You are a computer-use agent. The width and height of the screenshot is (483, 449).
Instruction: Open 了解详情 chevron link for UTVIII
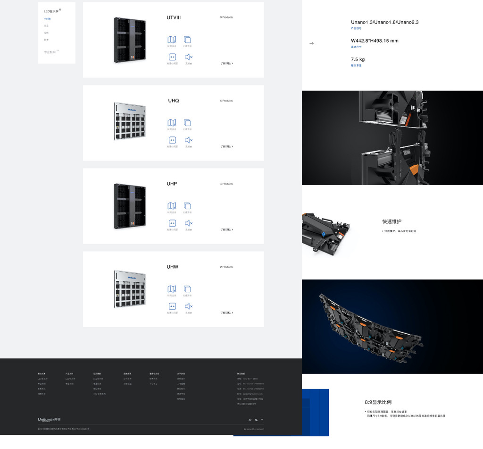tap(227, 63)
